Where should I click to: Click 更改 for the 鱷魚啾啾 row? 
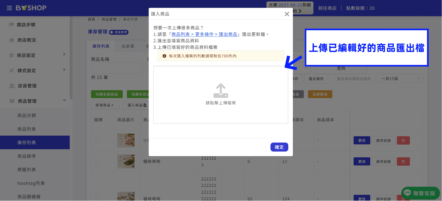pyautogui.click(x=362, y=161)
